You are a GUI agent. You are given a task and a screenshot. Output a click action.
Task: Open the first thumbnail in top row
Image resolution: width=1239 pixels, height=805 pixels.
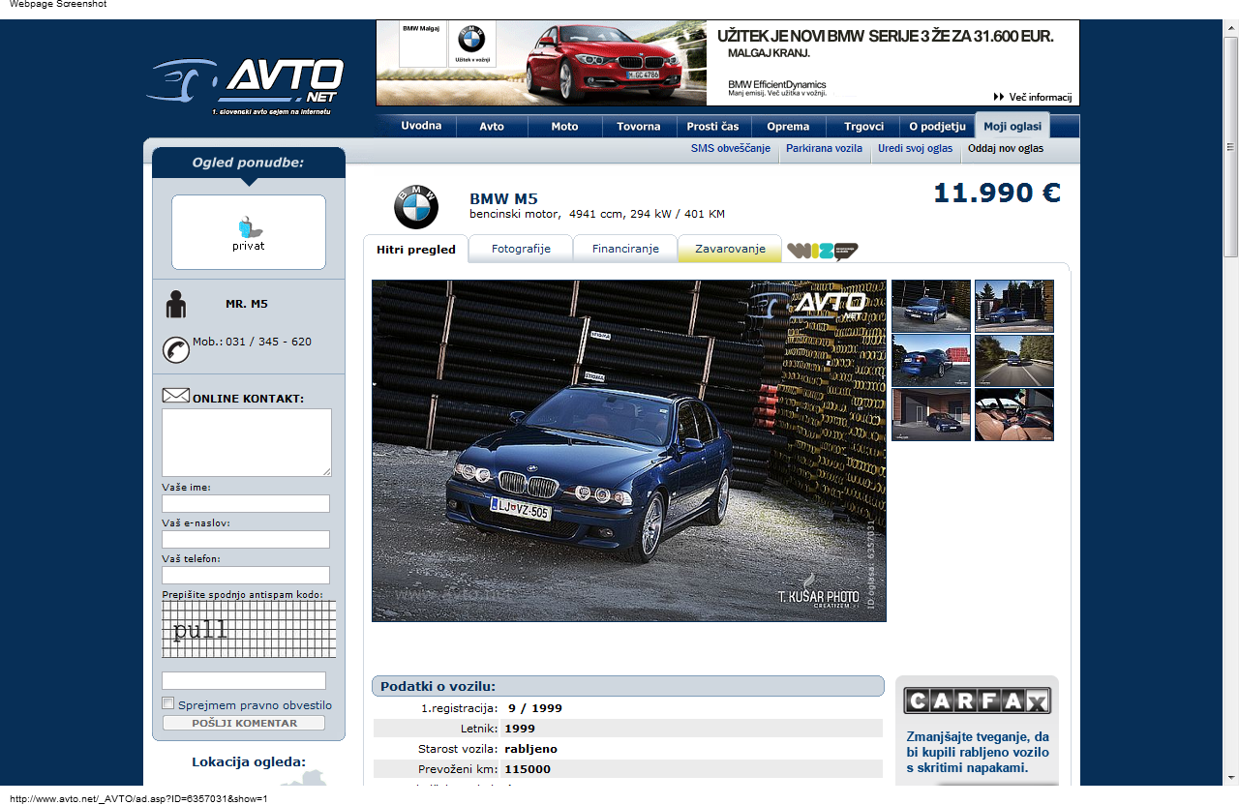931,306
